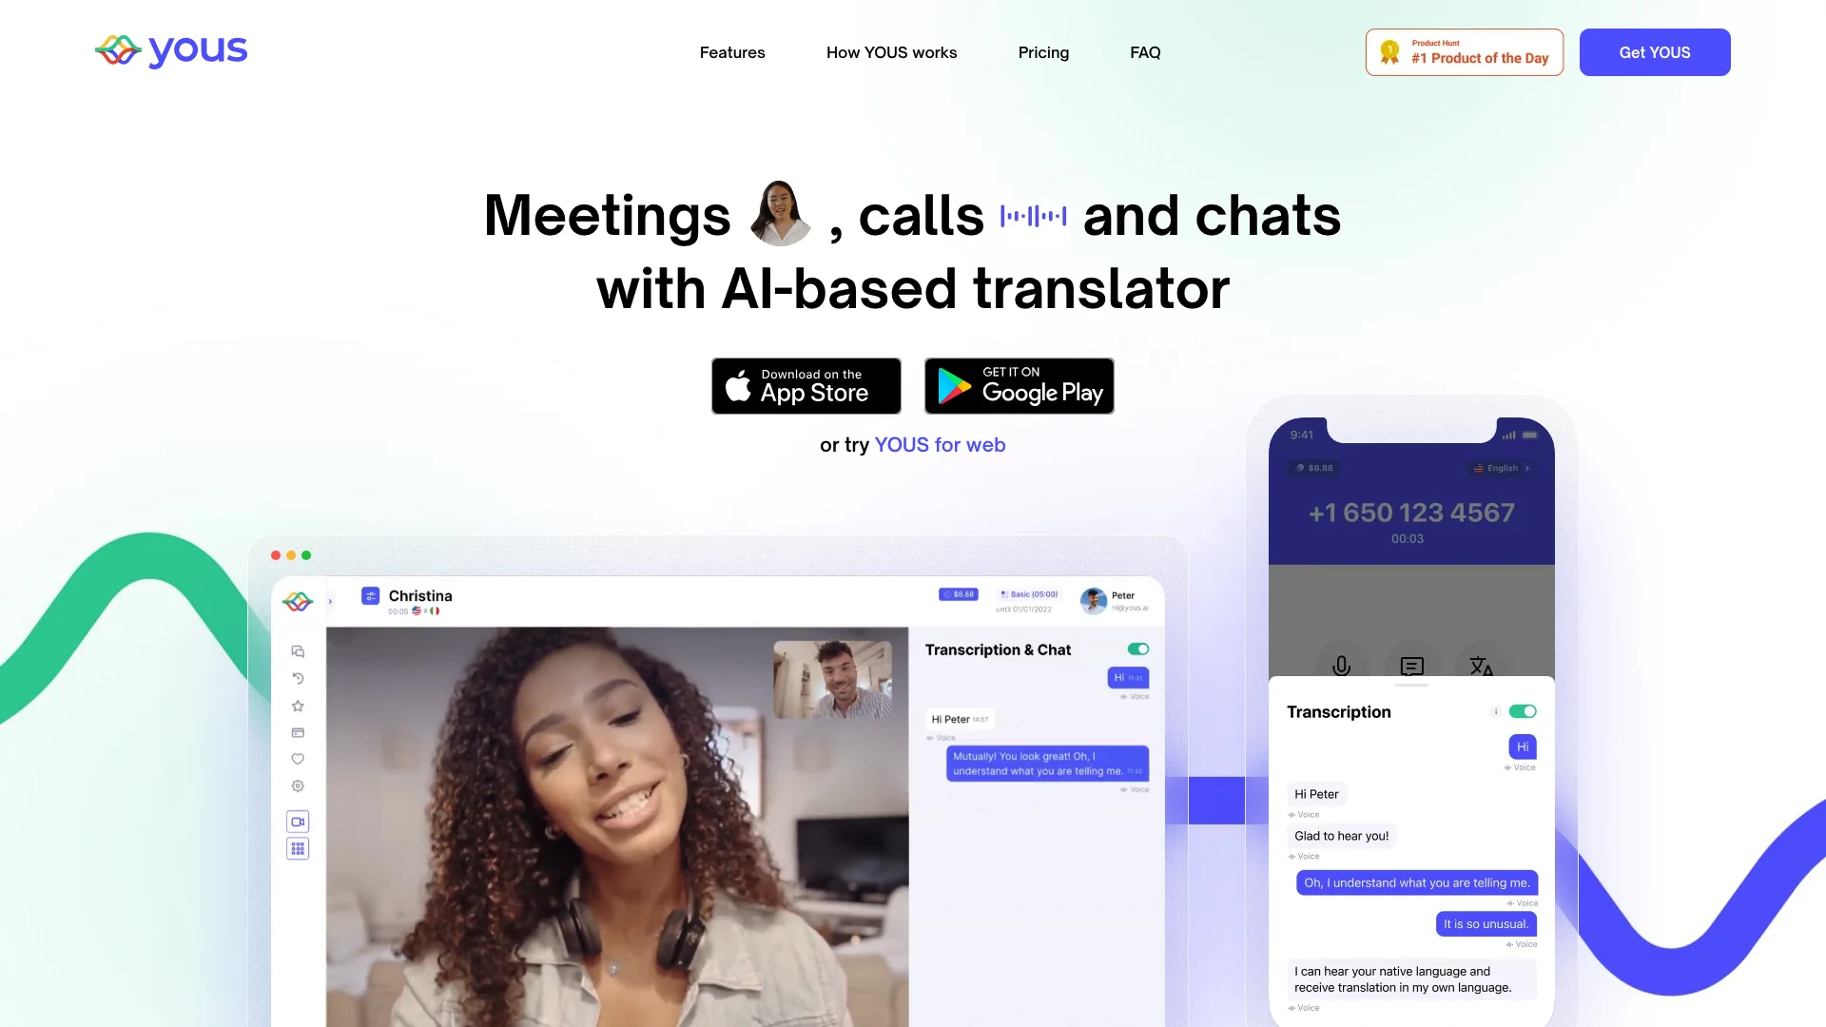Click the grid/dashboard icon in sidebar
Image resolution: width=1826 pixels, height=1027 pixels.
[298, 847]
